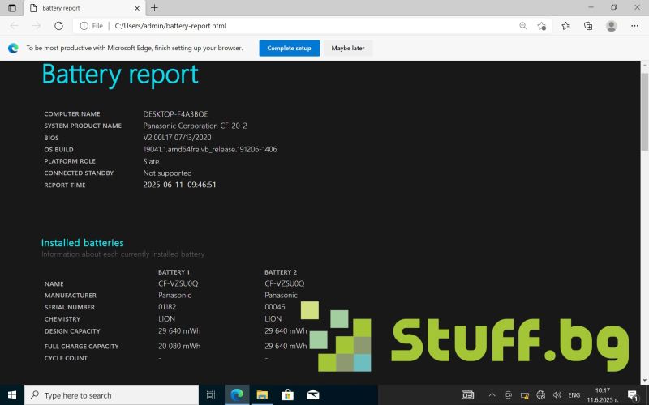Open the Favorites list
Image resolution: width=649 pixels, height=405 pixels.
(x=565, y=26)
